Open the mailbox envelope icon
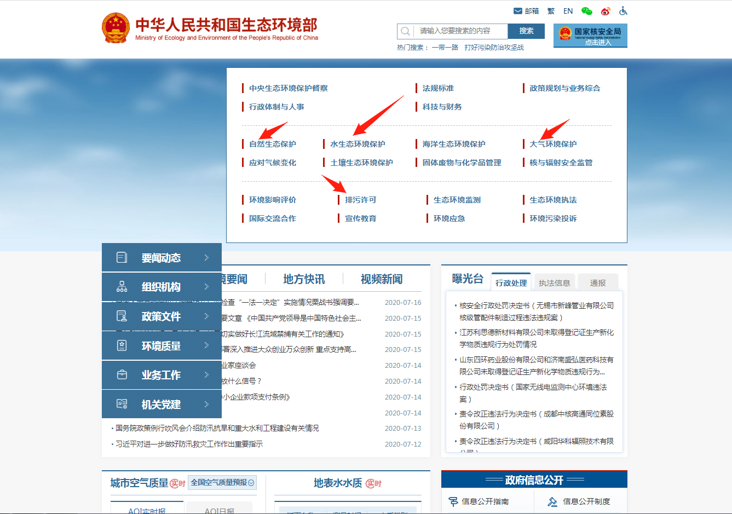The width and height of the screenshot is (732, 514). [517, 11]
